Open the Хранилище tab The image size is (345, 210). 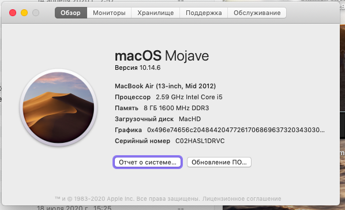point(156,13)
